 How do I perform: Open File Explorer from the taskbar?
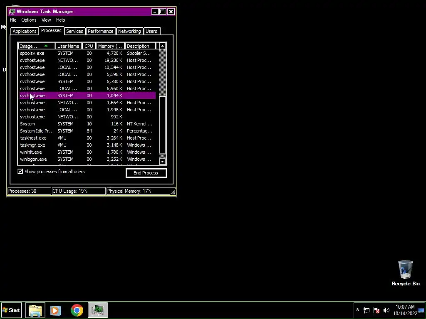(35, 310)
